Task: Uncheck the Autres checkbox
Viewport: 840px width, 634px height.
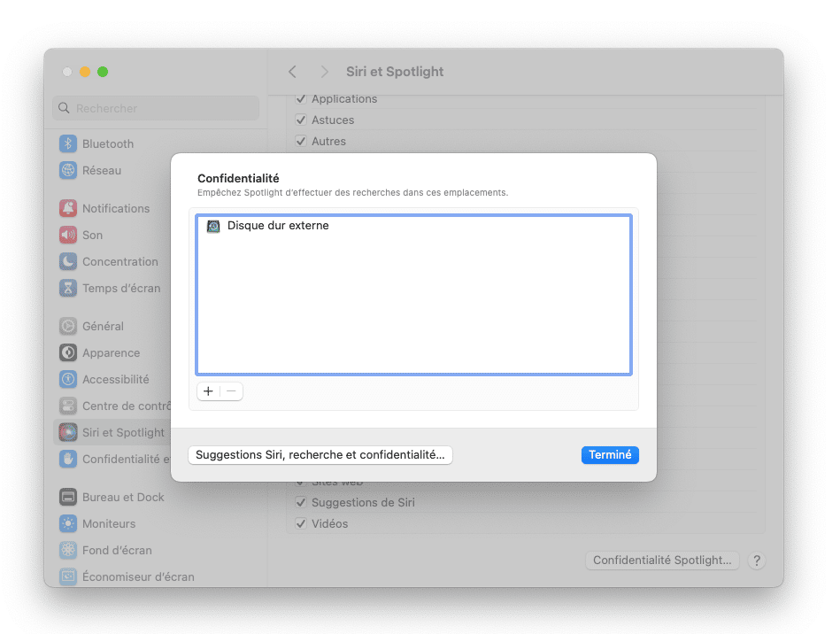Action: (301, 142)
